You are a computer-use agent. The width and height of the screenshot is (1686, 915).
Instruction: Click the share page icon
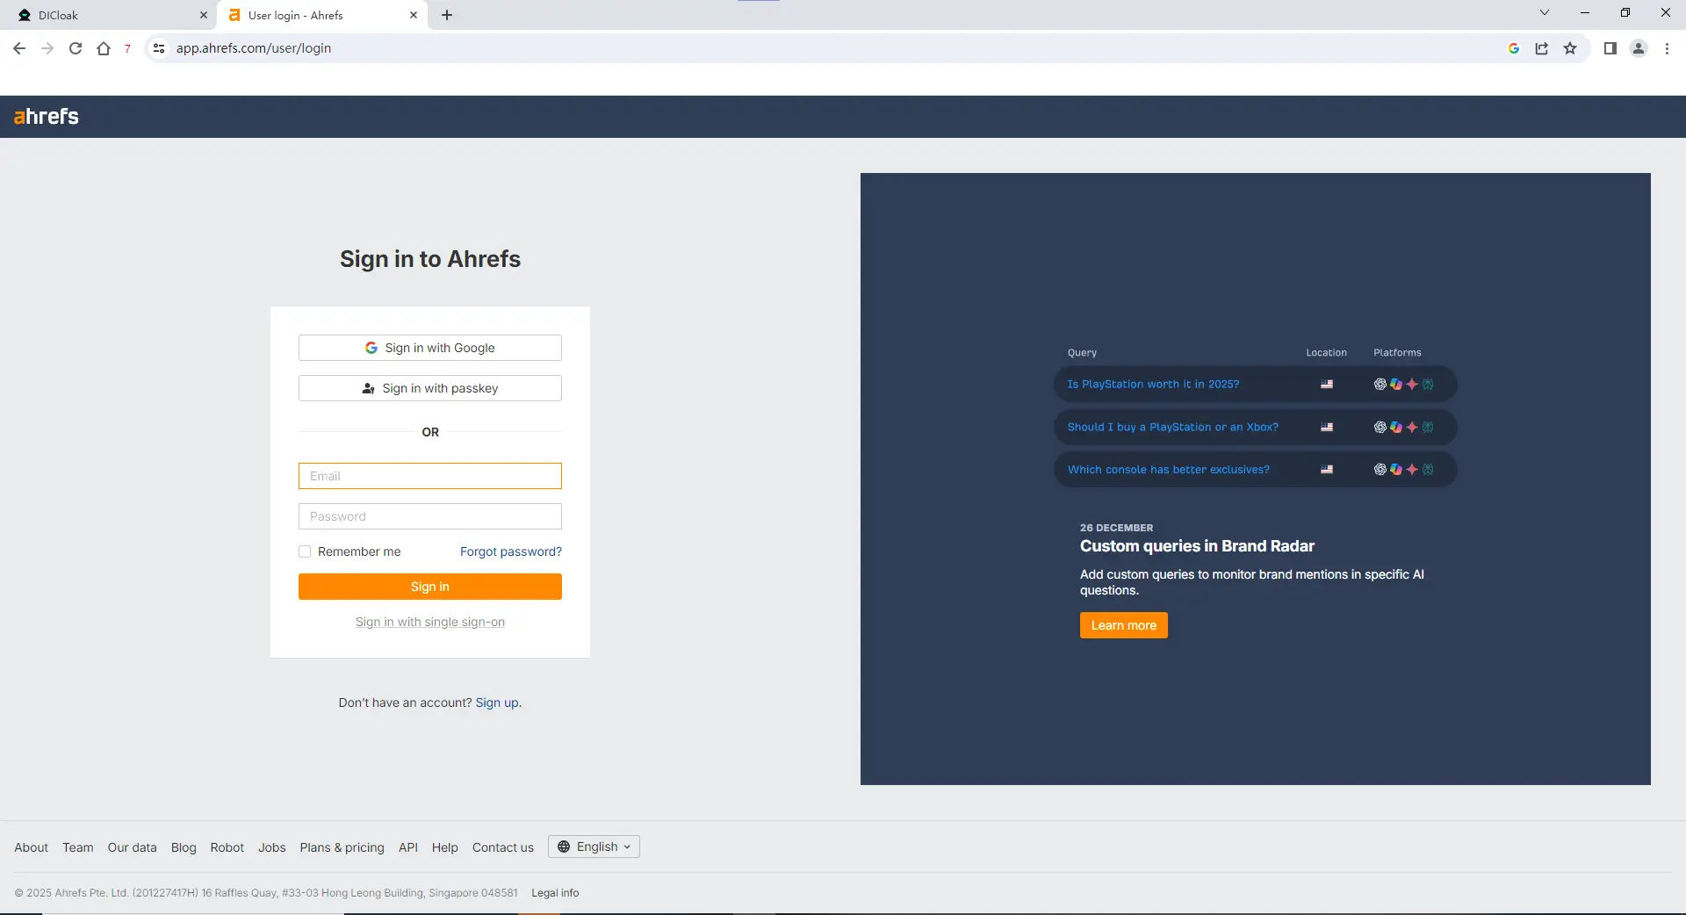pos(1542,48)
